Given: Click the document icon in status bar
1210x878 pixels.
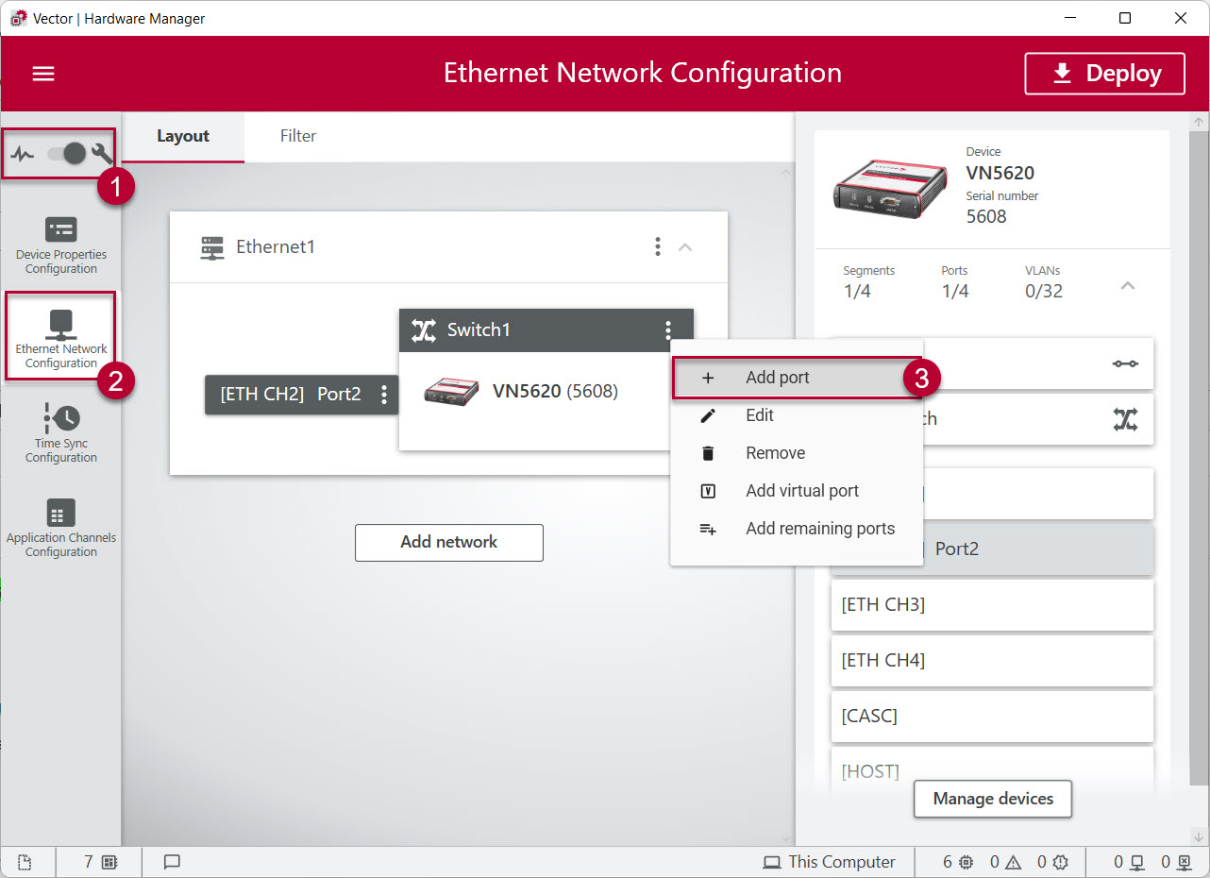Looking at the screenshot, I should click(x=25, y=862).
